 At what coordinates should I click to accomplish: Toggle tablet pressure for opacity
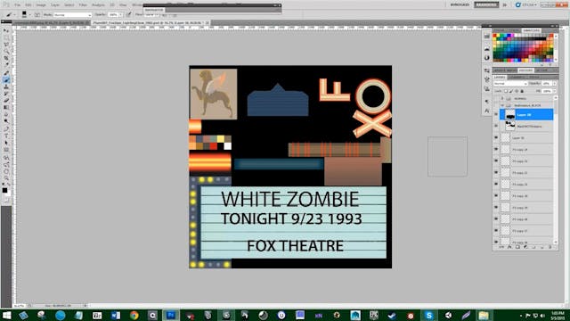pos(128,14)
